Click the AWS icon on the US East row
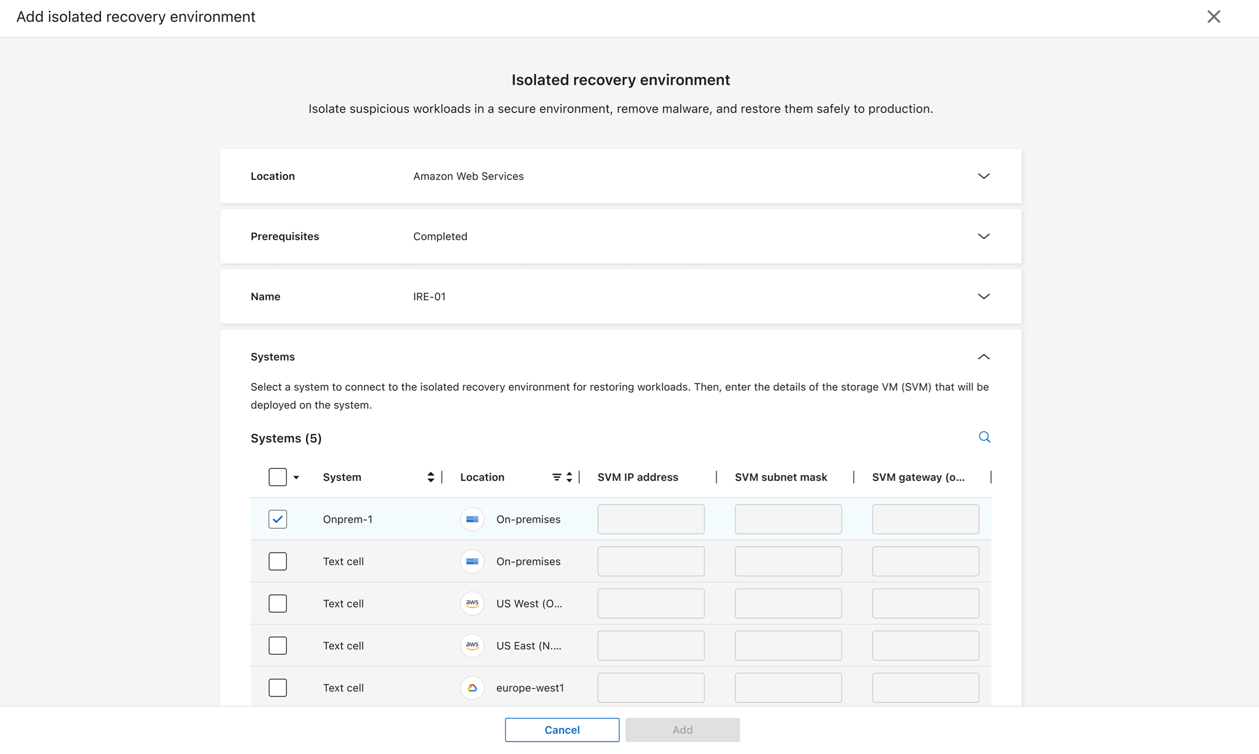Viewport: 1259px width, 754px height. (472, 646)
